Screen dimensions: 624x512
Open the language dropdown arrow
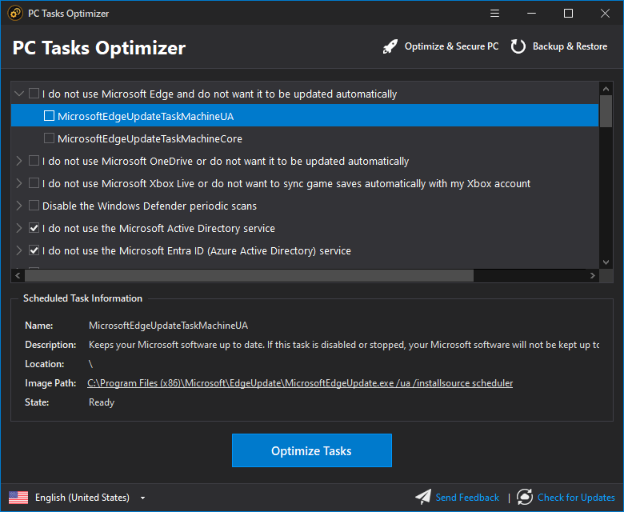(x=142, y=498)
